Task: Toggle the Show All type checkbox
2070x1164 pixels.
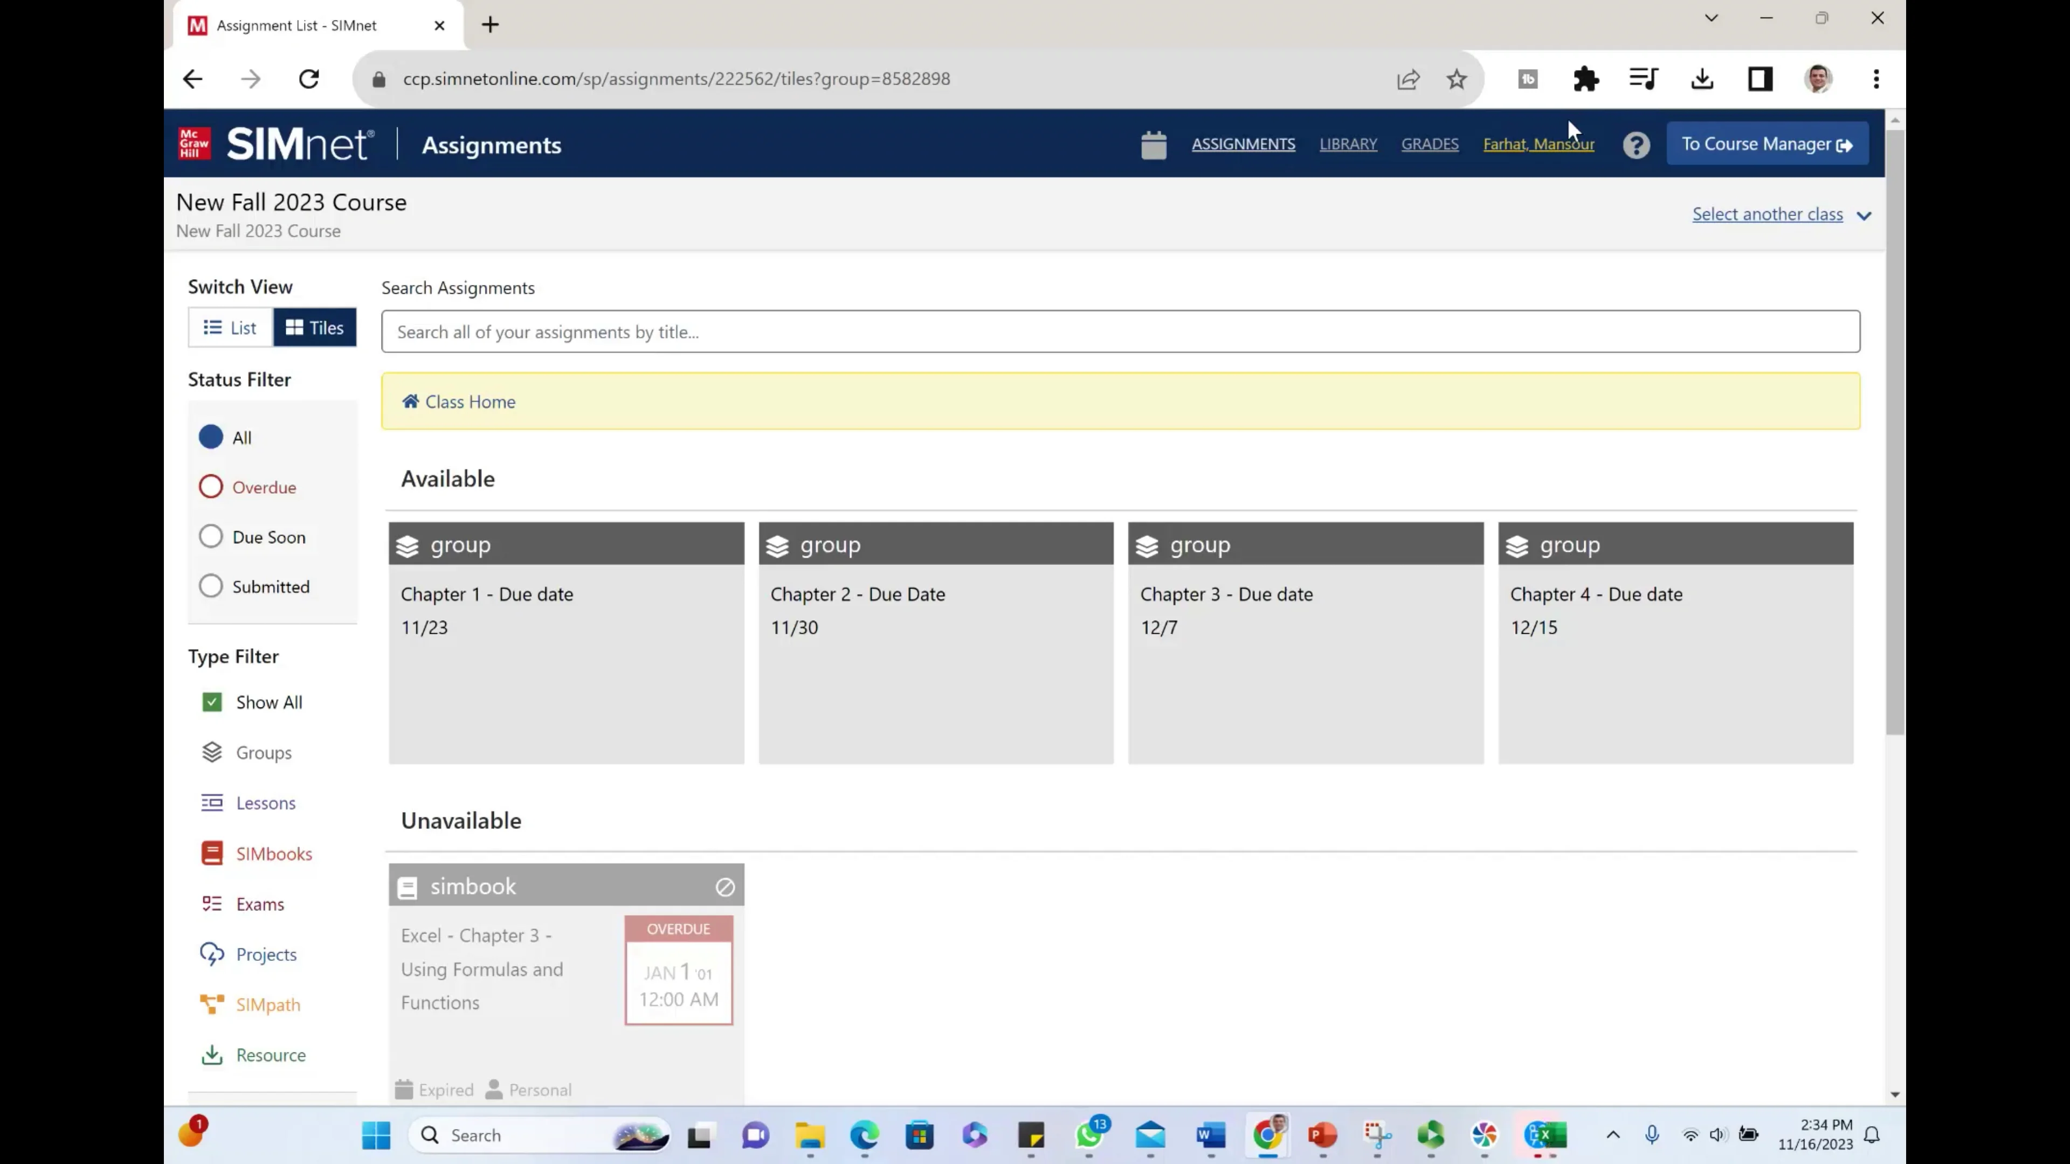Action: [211, 702]
